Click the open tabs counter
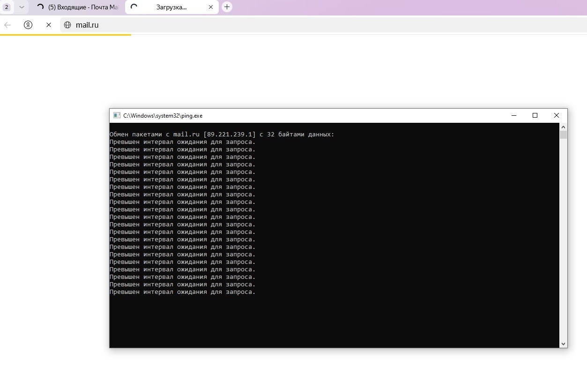587x374 pixels. pos(7,7)
